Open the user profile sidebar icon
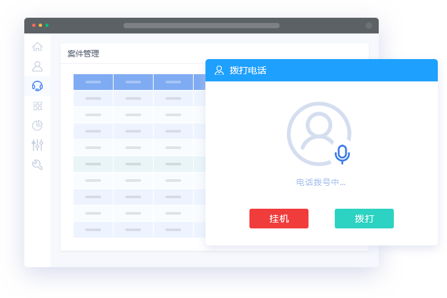 [37, 66]
